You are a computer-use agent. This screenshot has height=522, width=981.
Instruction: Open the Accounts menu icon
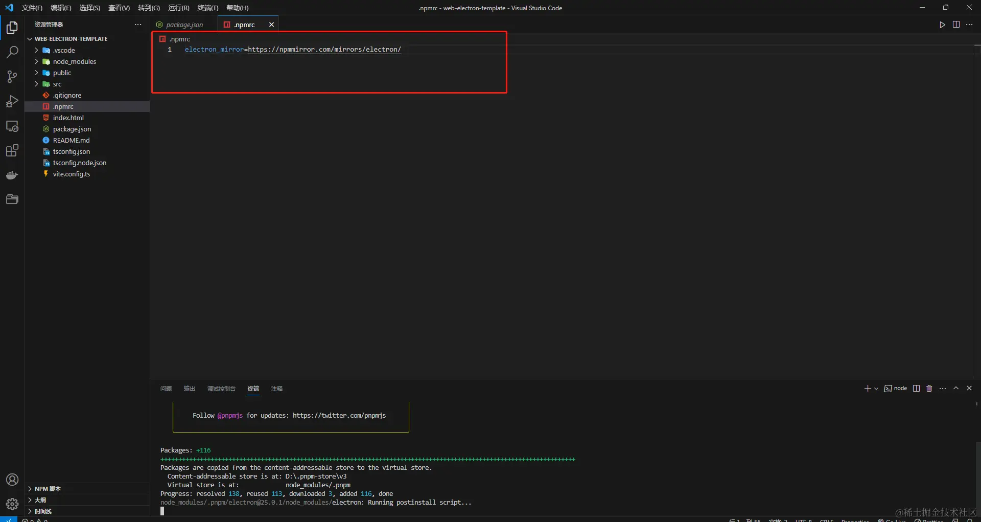coord(12,480)
